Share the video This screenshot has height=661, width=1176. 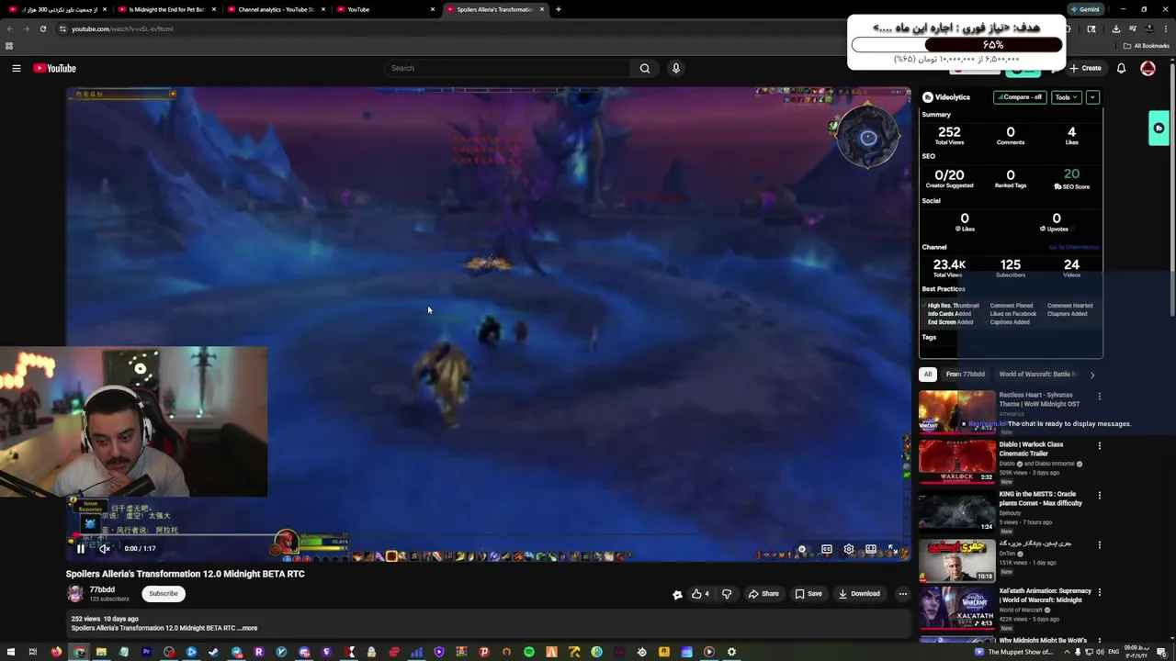pyautogui.click(x=763, y=594)
